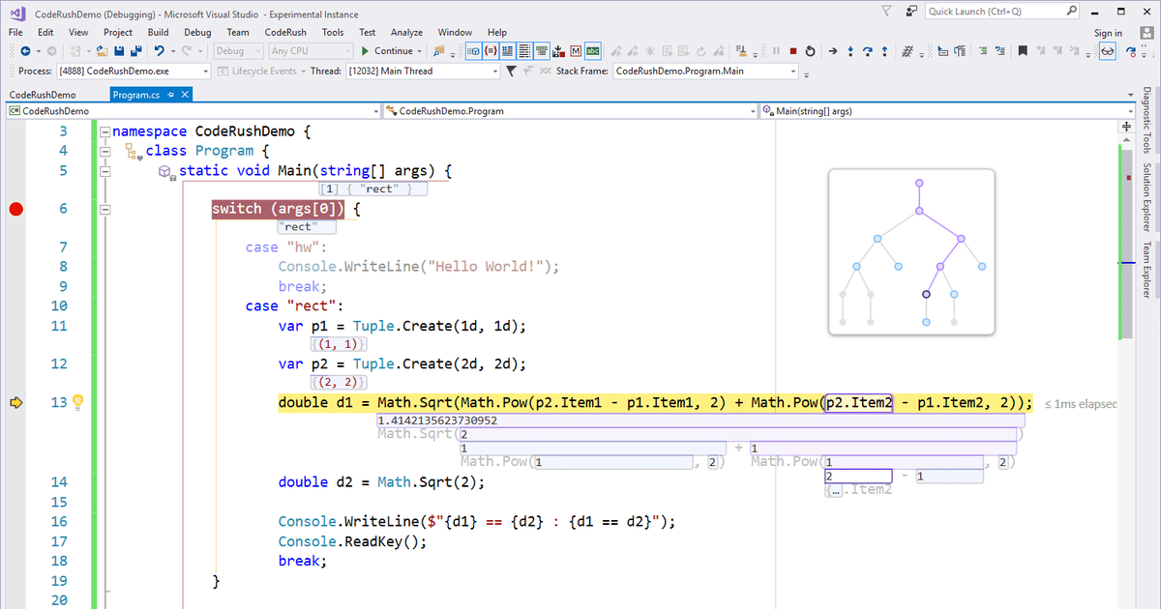Click the Break All pause icon
Image resolution: width=1161 pixels, height=609 pixels.
coord(776,51)
